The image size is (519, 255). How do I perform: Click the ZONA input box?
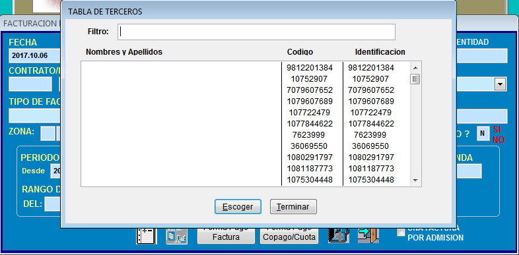tap(48, 134)
